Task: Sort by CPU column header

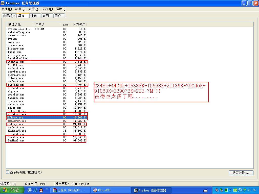Action: pos(64,25)
